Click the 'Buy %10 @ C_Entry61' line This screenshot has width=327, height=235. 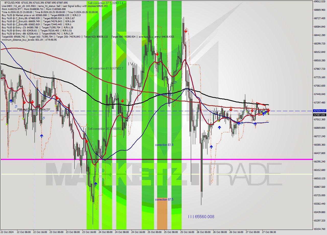point(38,21)
